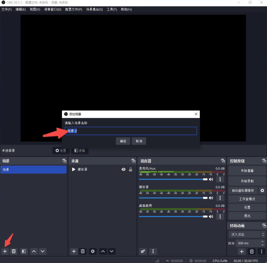
Task: Select 场景 in the scenes list
Action: click(x=34, y=169)
